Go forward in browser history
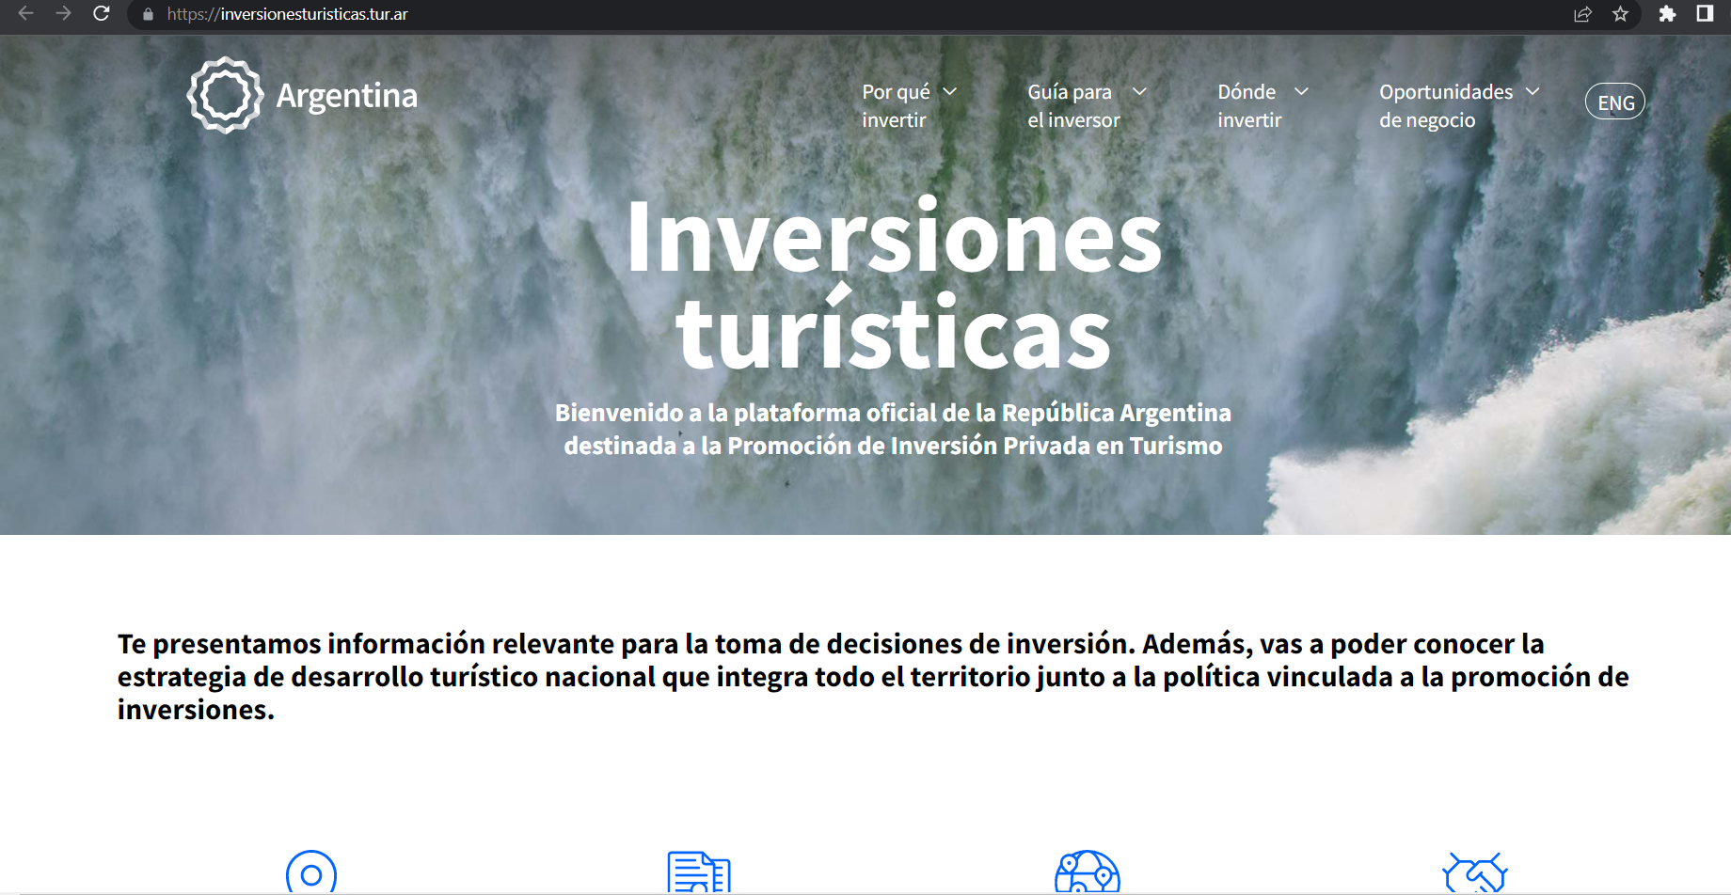 [x=63, y=14]
